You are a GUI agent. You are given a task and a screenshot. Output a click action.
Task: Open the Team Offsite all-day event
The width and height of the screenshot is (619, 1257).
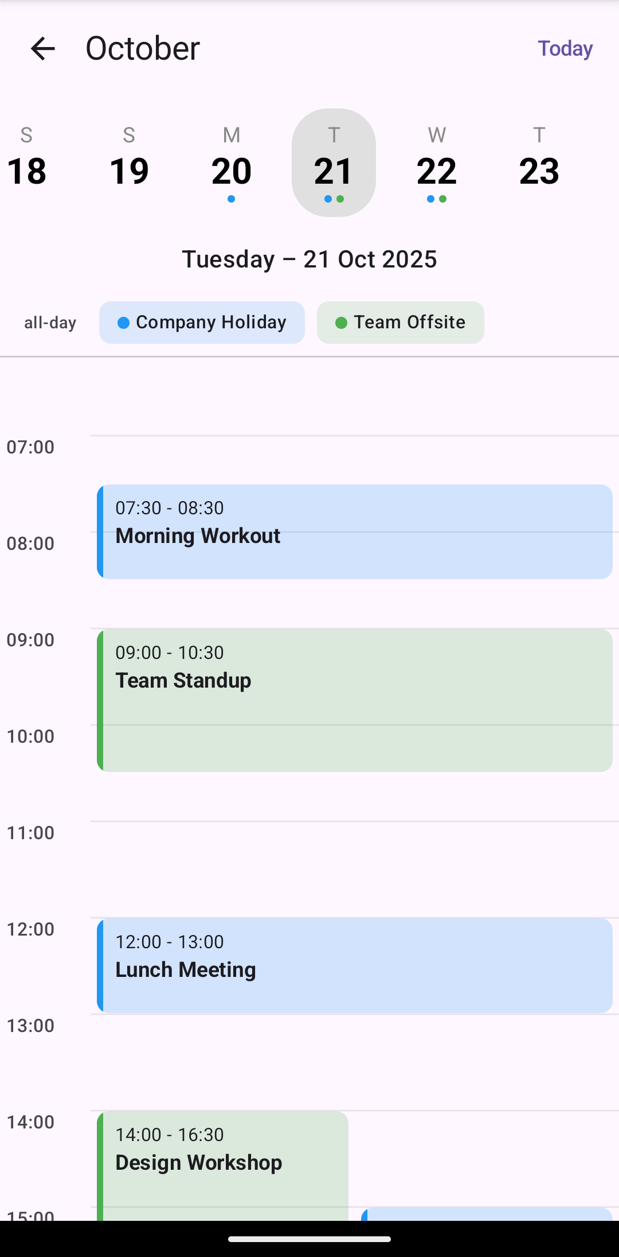401,323
